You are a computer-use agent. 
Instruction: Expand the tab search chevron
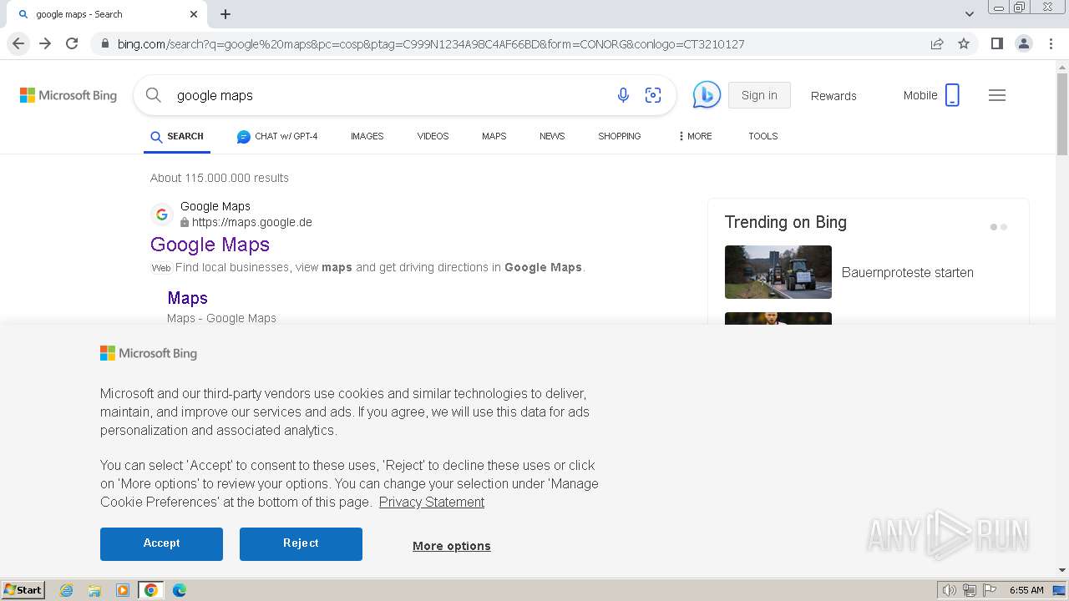(x=969, y=14)
